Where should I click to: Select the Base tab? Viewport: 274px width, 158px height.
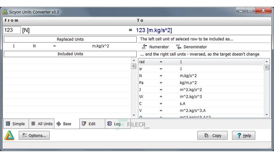click(67, 124)
